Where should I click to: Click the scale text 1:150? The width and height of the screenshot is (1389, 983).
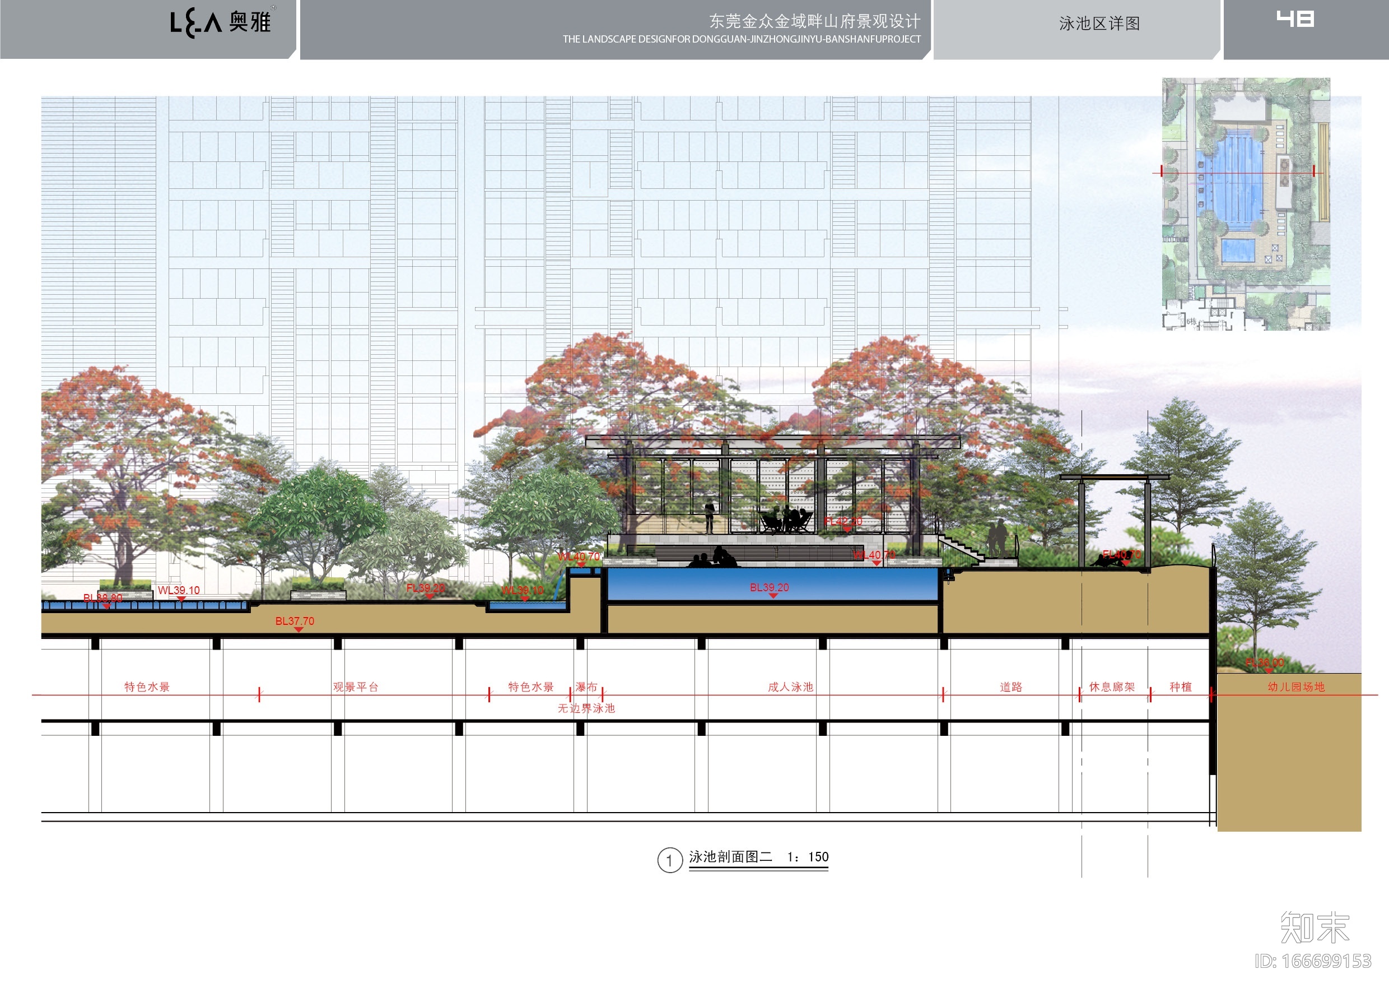(808, 857)
